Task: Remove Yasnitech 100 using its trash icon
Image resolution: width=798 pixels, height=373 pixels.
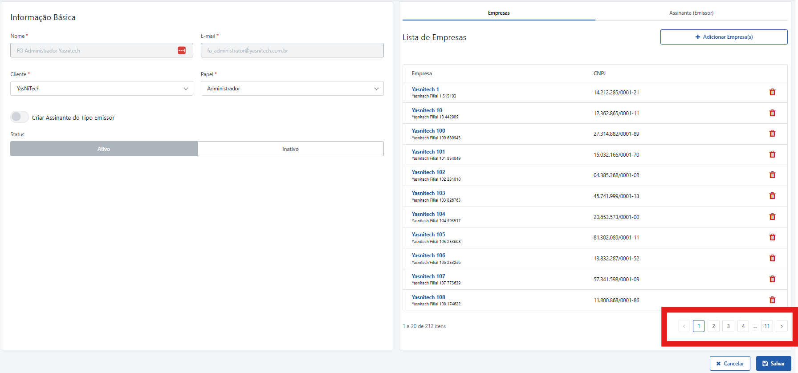Action: click(x=772, y=134)
